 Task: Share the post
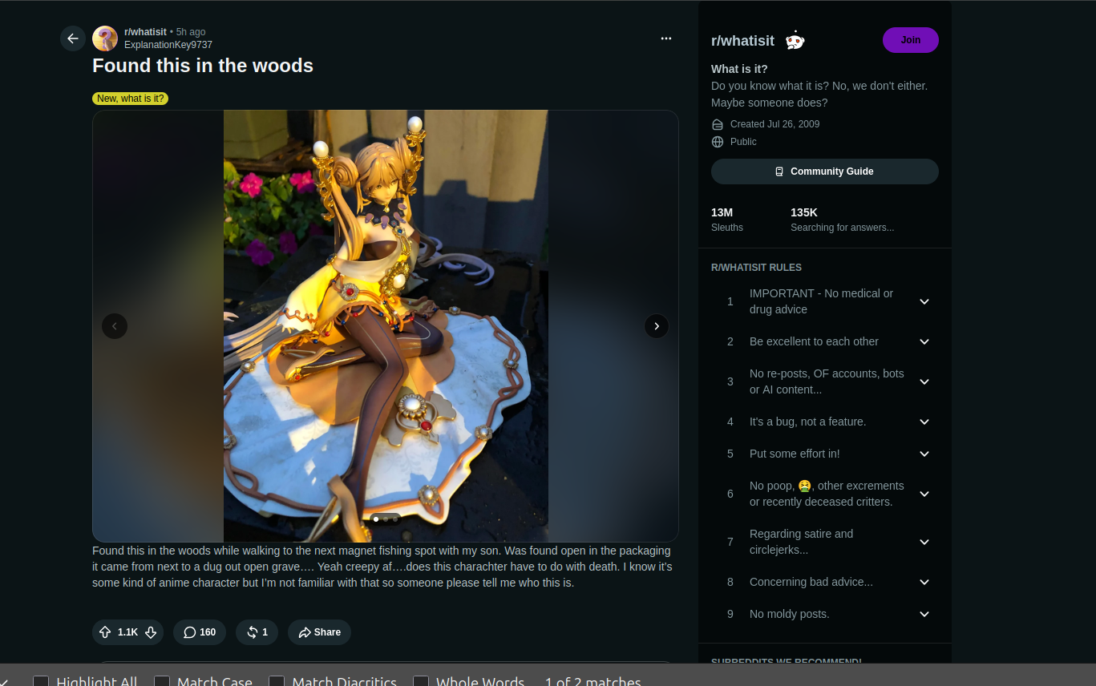coord(319,632)
